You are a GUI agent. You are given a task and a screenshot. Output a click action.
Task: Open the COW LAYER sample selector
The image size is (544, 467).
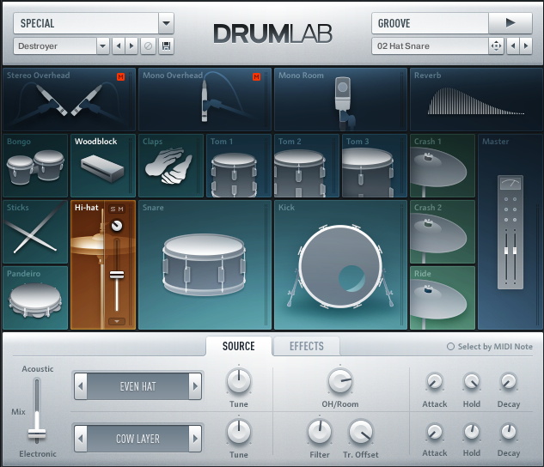point(138,439)
